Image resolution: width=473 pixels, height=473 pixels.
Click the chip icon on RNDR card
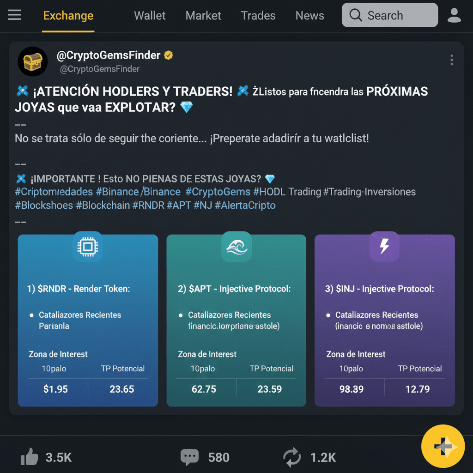coord(88,247)
